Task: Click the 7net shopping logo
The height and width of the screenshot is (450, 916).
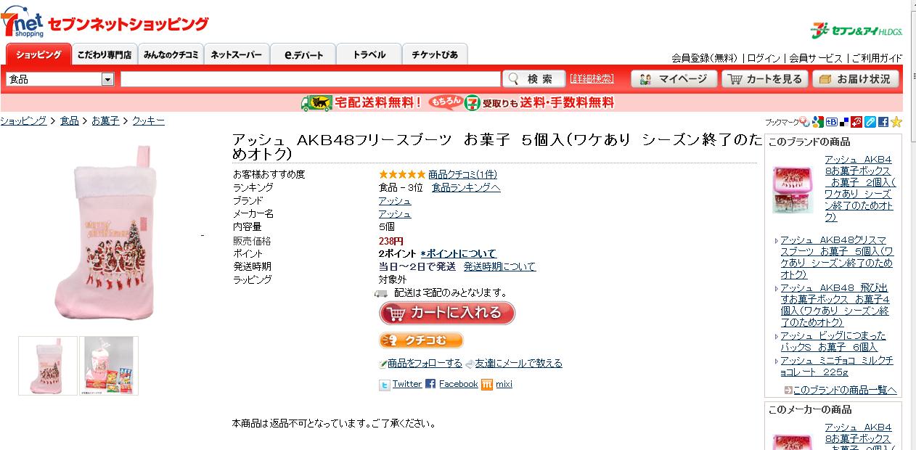Action: click(105, 23)
